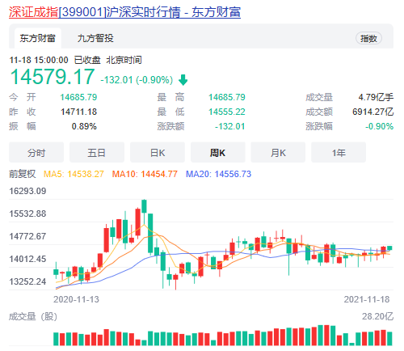Click the 涨跌幅 value -0.90%
Screen dimensions: 404x351
pyautogui.click(x=379, y=126)
